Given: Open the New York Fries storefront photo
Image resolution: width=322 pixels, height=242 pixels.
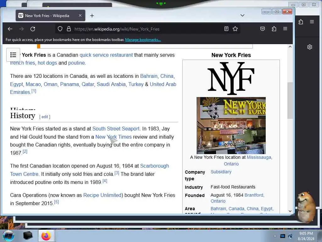Looking at the screenshot, I should pyautogui.click(x=231, y=125).
